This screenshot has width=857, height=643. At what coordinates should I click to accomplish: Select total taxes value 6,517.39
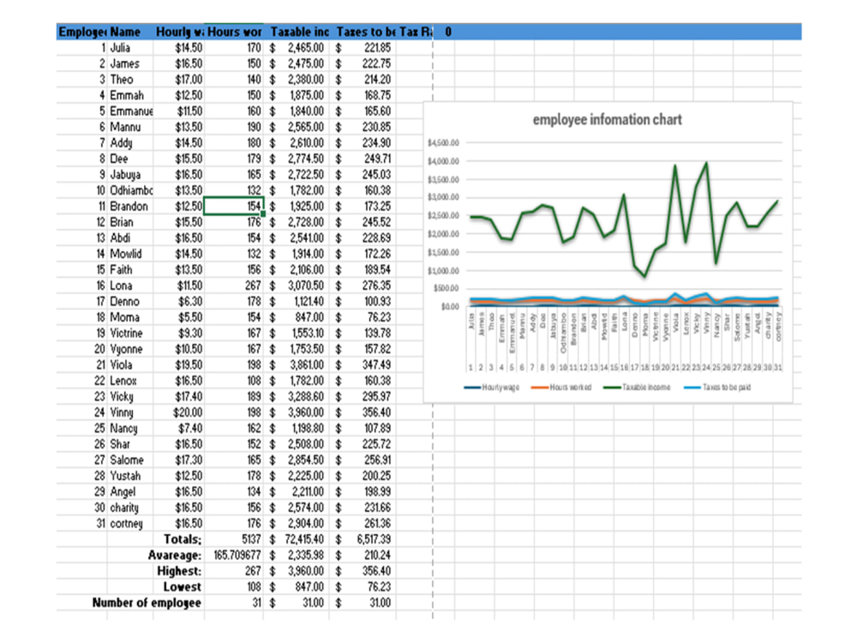tap(363, 539)
